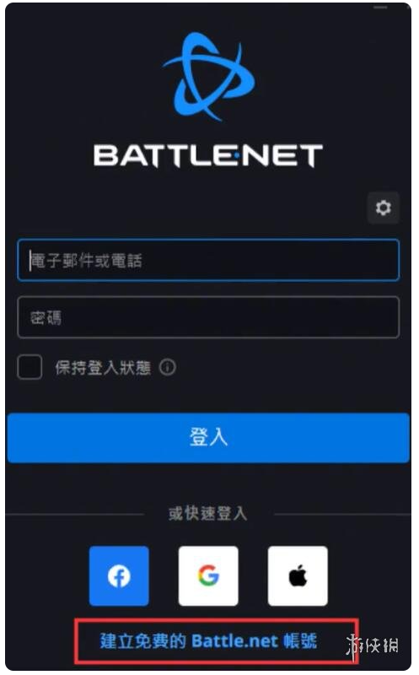
Task: Click the BATTLE.NET wordmark
Action: pos(208,155)
